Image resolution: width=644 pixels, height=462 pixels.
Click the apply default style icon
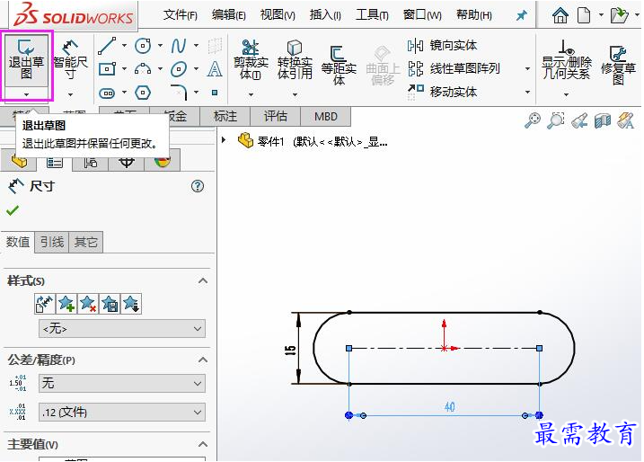(x=45, y=304)
